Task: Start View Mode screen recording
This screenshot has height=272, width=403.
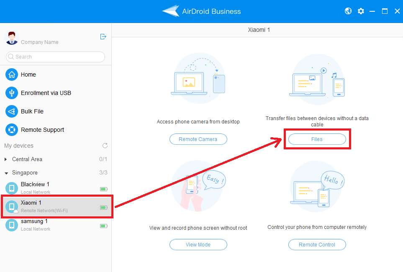Action: tap(198, 244)
